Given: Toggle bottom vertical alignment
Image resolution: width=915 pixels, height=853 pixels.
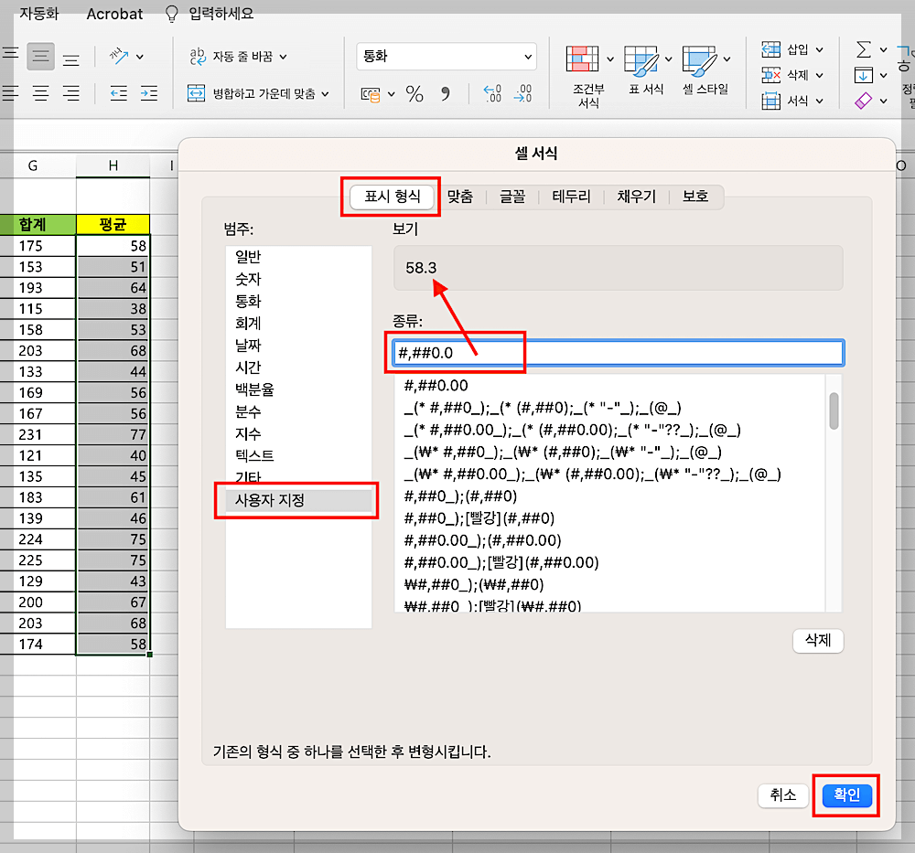Looking at the screenshot, I should (x=70, y=57).
